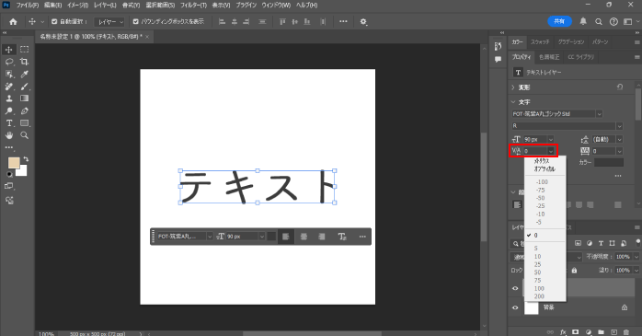Open the ファイル(F) menu
Image resolution: width=642 pixels, height=336 pixels.
pyautogui.click(x=28, y=6)
